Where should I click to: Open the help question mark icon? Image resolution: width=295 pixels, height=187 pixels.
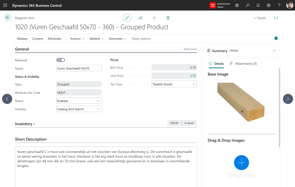click(x=279, y=5)
